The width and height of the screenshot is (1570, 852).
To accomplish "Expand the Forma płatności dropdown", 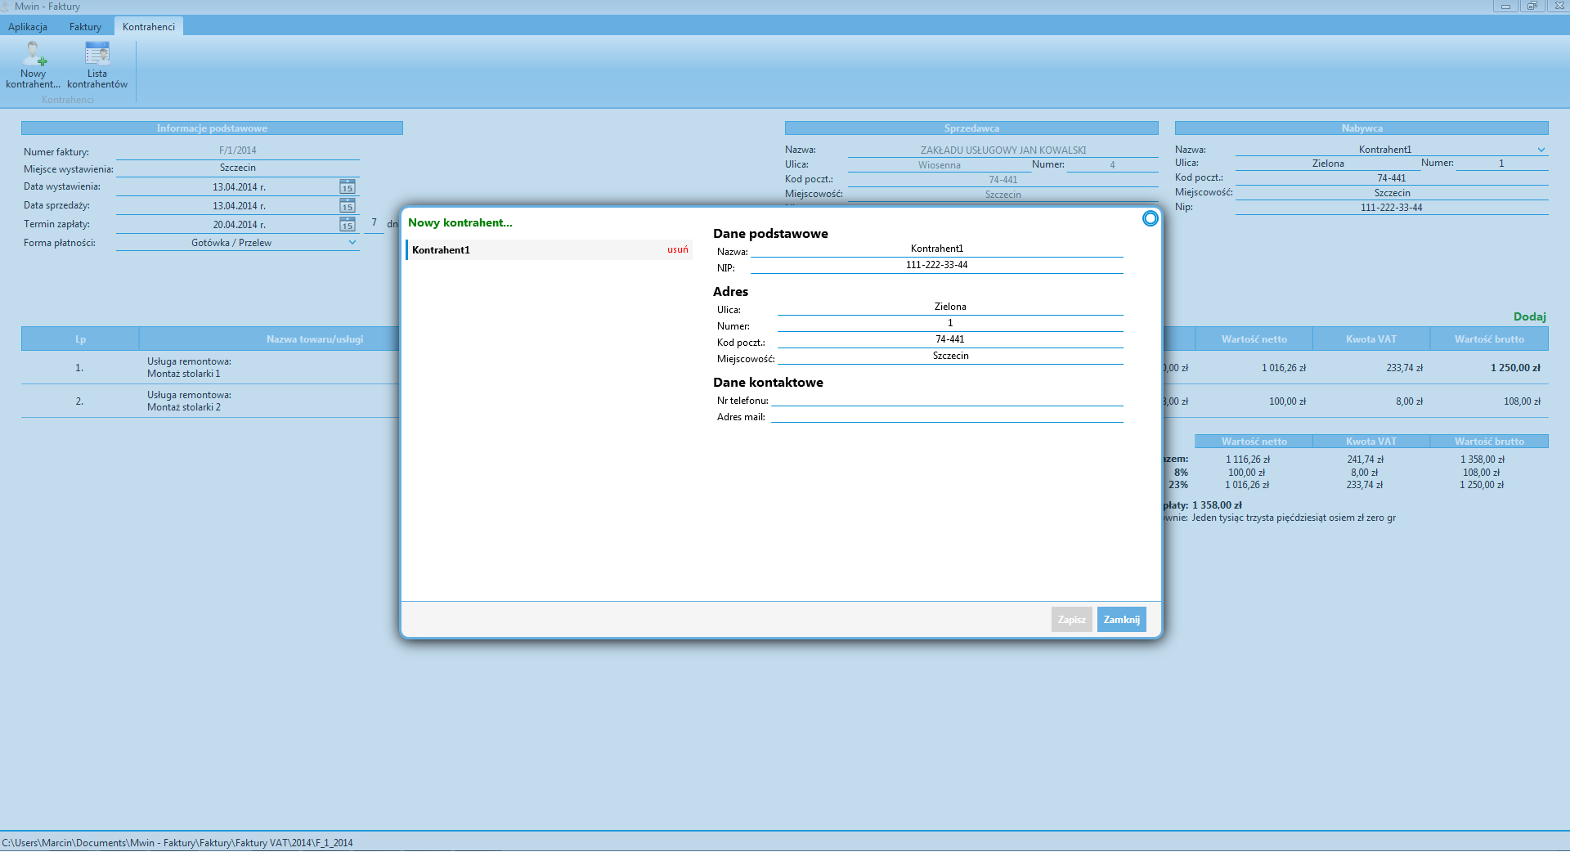I will click(x=352, y=243).
